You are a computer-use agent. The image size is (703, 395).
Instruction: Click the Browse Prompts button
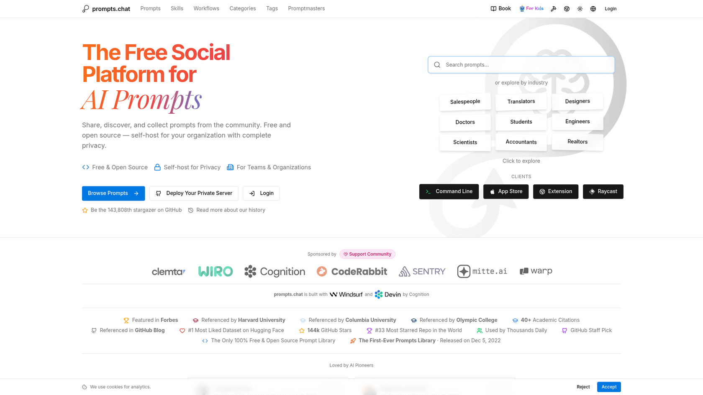[x=113, y=193]
